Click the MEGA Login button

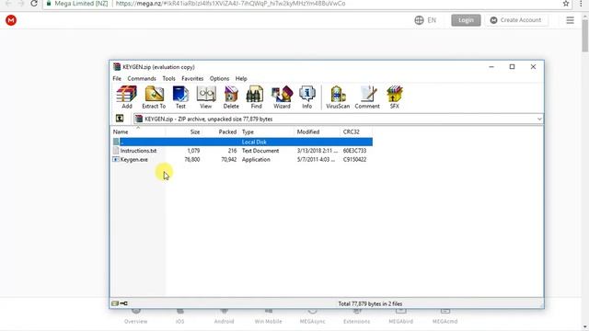pyautogui.click(x=466, y=20)
